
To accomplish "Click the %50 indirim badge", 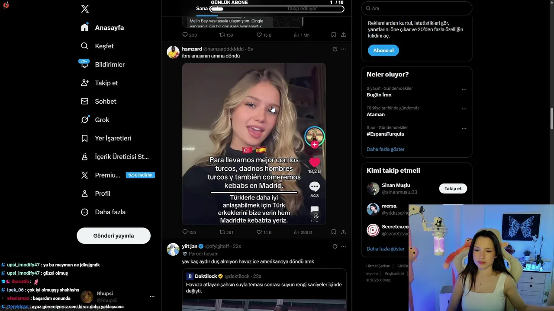I will pos(140,175).
